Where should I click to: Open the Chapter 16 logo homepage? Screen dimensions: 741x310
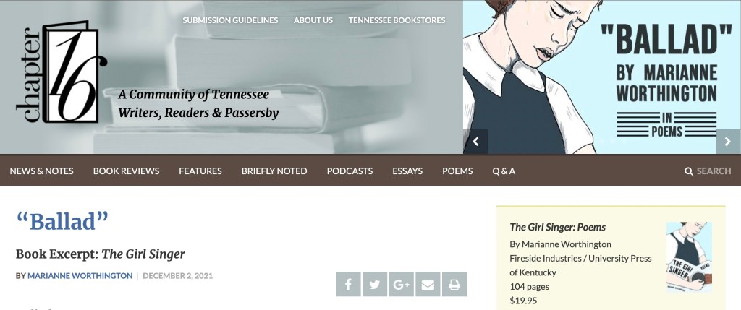[61, 72]
